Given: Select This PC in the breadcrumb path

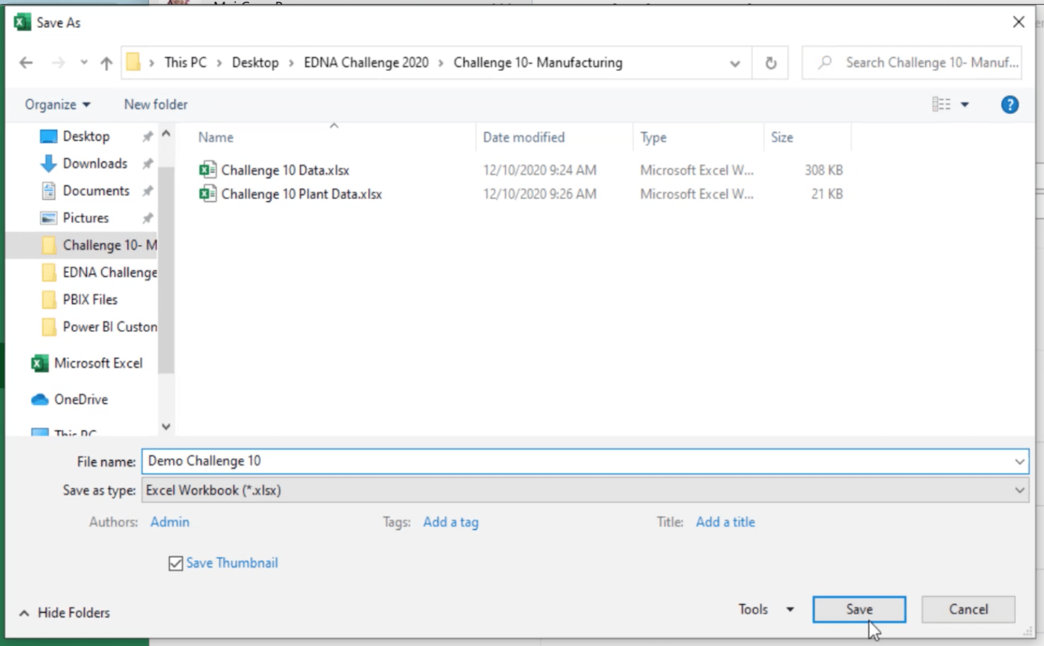Looking at the screenshot, I should 185,62.
